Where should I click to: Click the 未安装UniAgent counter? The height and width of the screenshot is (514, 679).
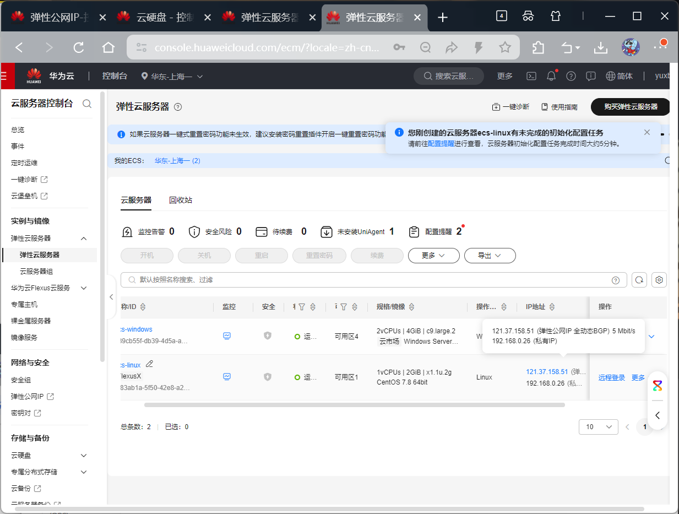pos(358,232)
